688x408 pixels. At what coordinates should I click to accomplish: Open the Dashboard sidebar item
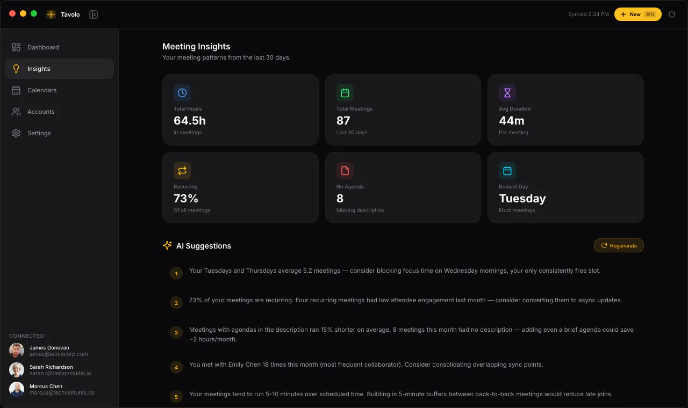click(x=59, y=47)
